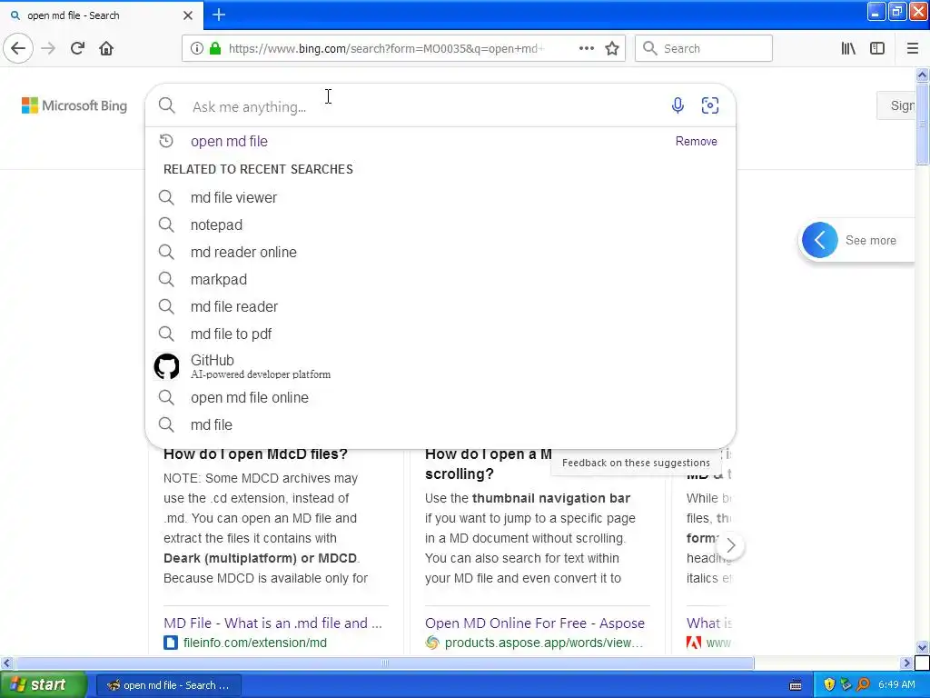Click the 6:49 AM system clock
This screenshot has height=698, width=930.
point(896,684)
